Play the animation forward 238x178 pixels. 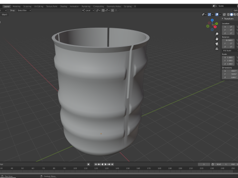pyautogui.click(x=106, y=164)
